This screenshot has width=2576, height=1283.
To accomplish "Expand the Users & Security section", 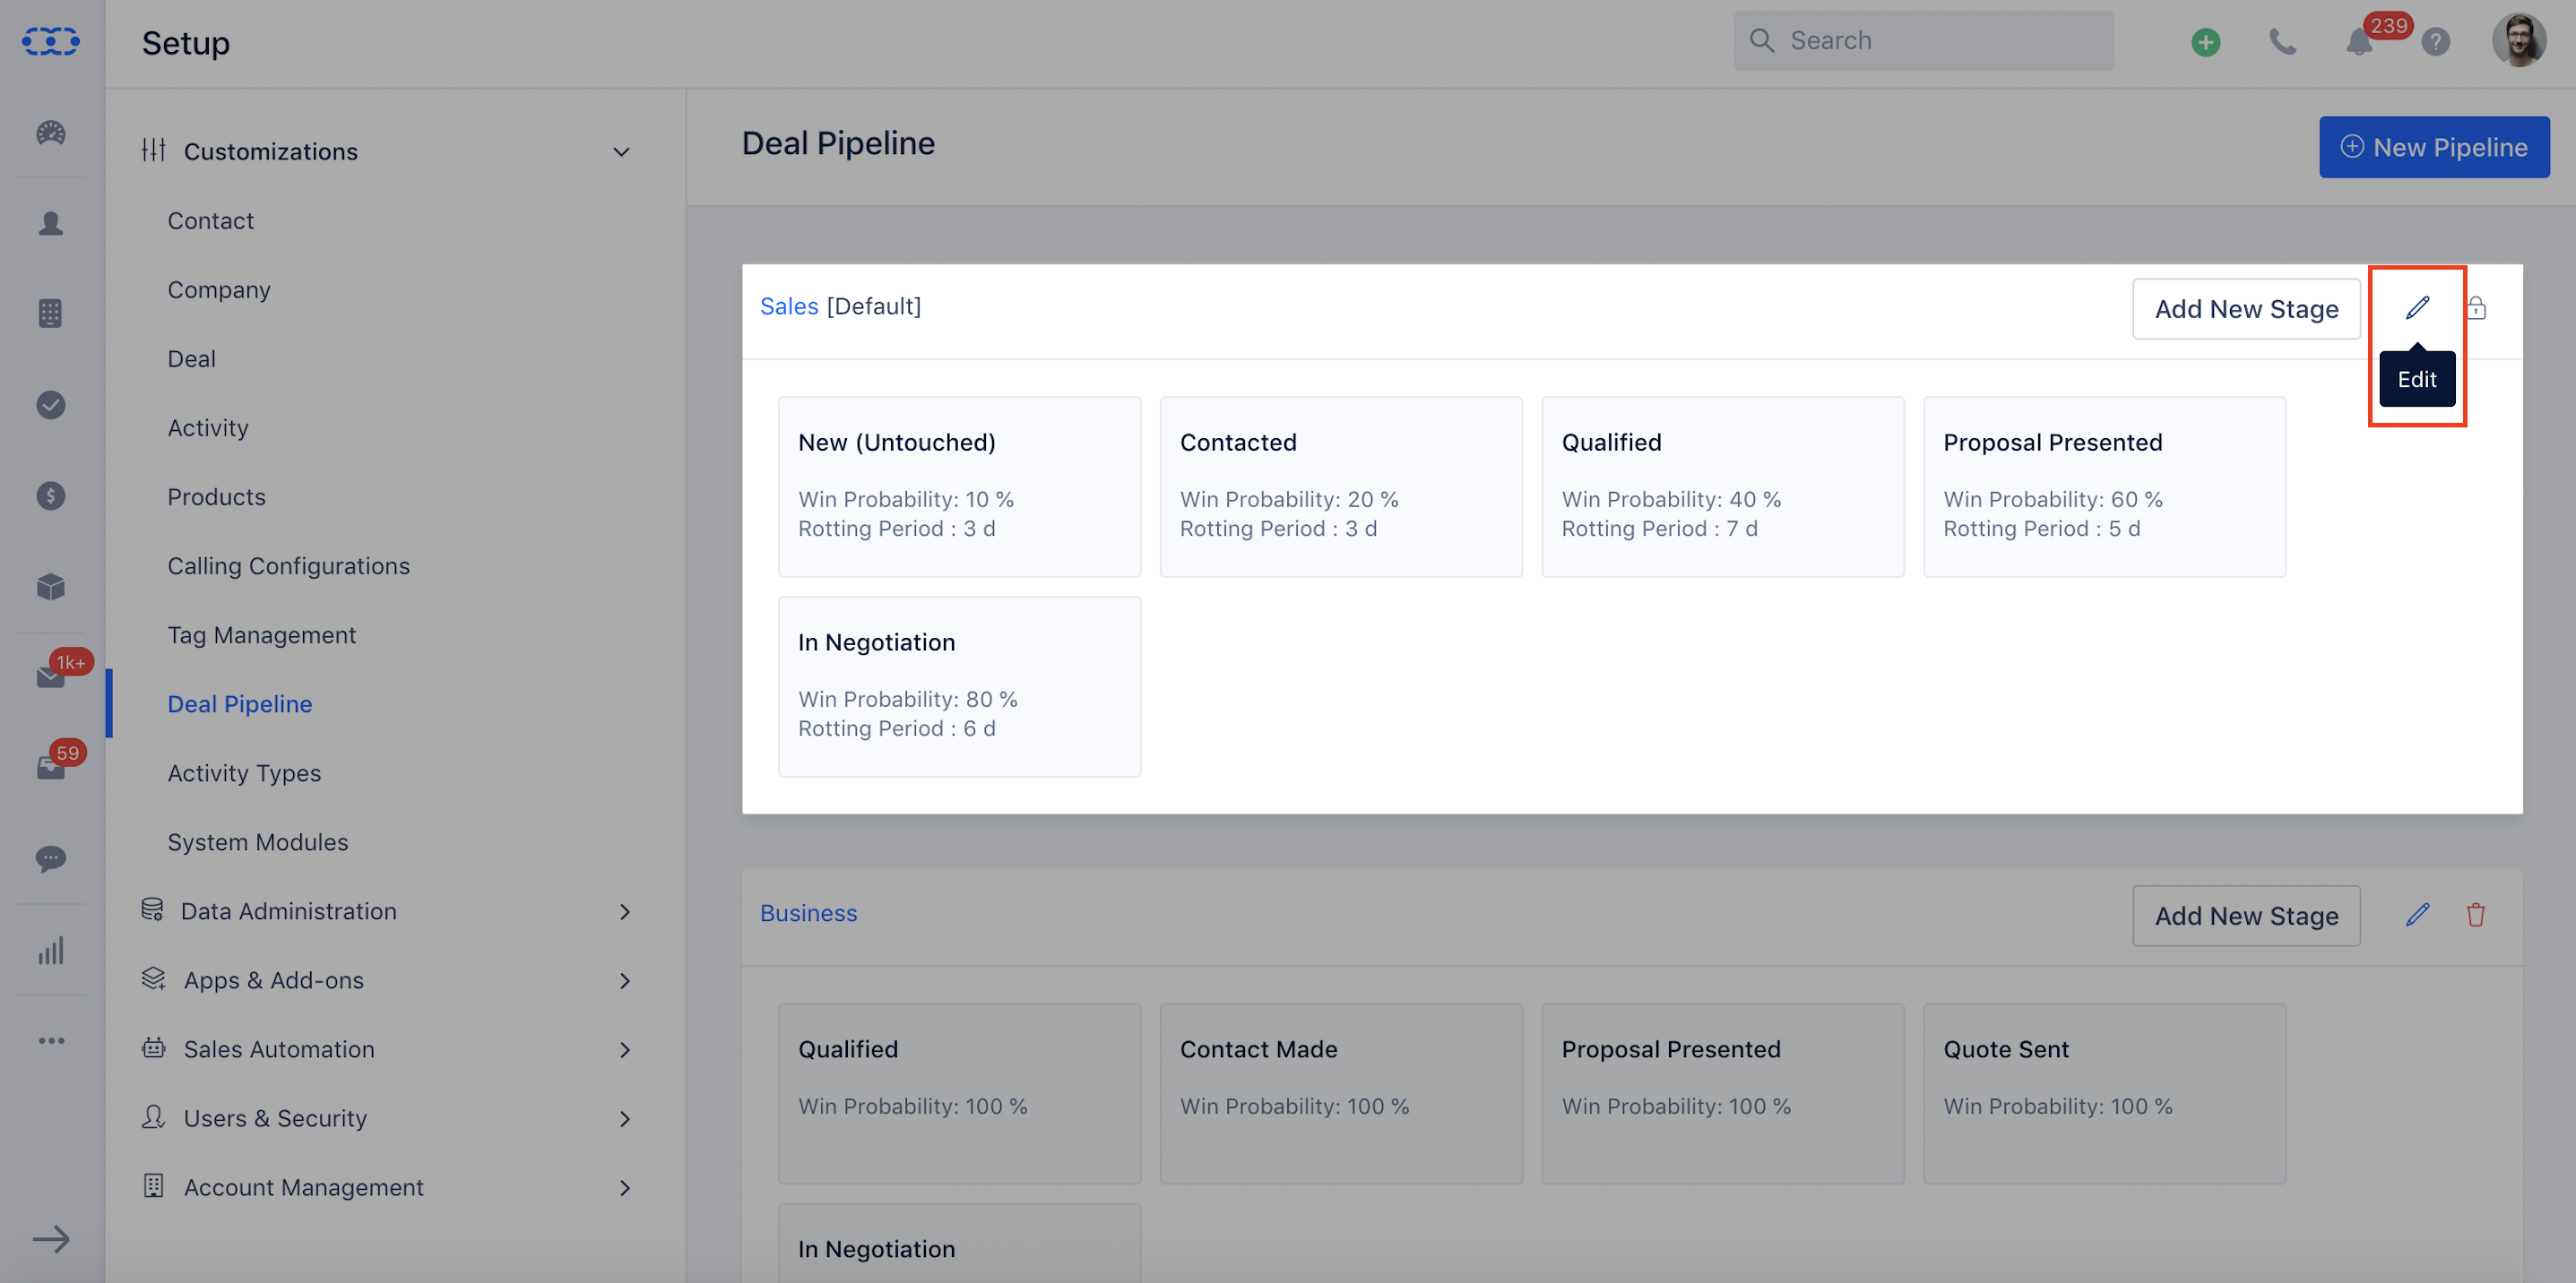I will (x=625, y=1118).
